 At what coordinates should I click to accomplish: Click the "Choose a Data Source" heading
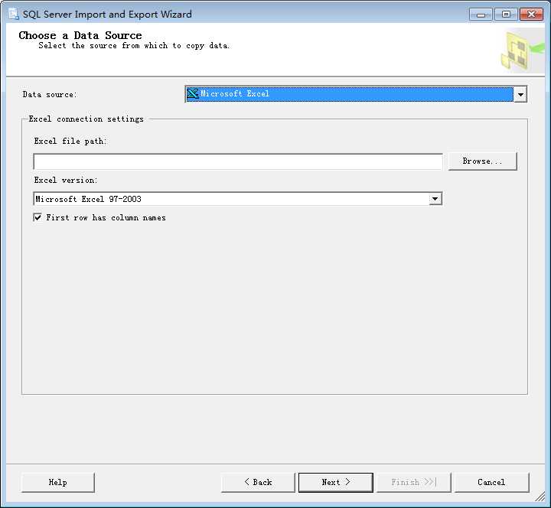pos(80,35)
